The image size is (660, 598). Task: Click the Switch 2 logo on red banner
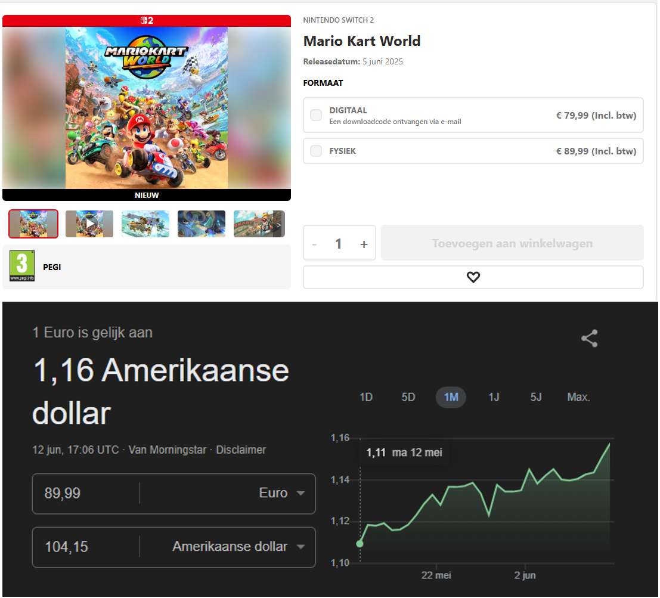[x=147, y=20]
